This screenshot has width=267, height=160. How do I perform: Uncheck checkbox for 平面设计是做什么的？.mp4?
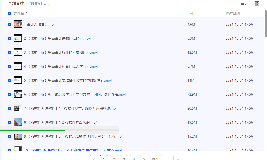tap(10, 38)
